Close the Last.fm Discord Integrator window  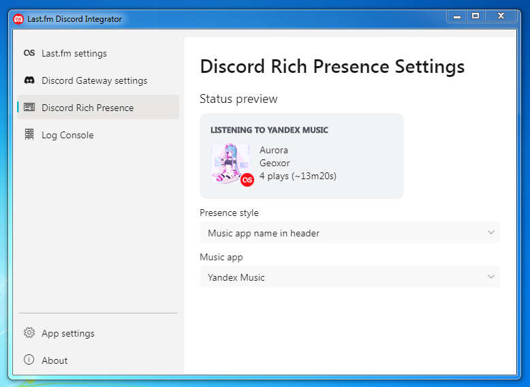tap(501, 16)
